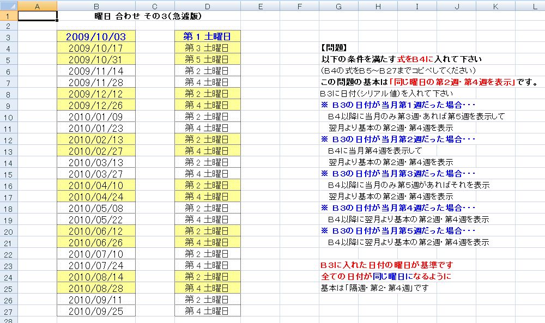Click red text B3に入れた日付の曜日が基準です

click(x=386, y=265)
